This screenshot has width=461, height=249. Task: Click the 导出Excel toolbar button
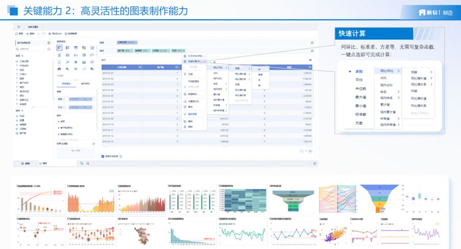pyautogui.click(x=55, y=34)
